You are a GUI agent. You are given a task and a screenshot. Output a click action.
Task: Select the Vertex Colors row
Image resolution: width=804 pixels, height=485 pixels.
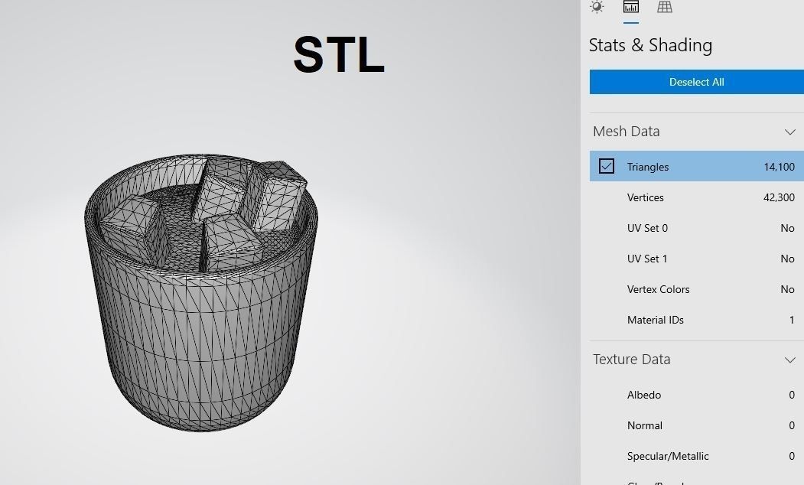696,289
